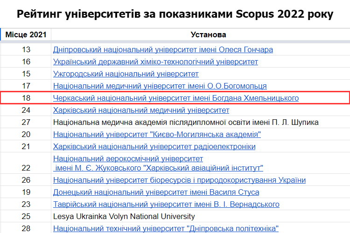Open the "Києво-Могилянська академія" university link

point(157,134)
